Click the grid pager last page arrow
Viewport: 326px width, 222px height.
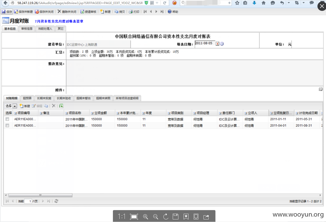click(48, 201)
